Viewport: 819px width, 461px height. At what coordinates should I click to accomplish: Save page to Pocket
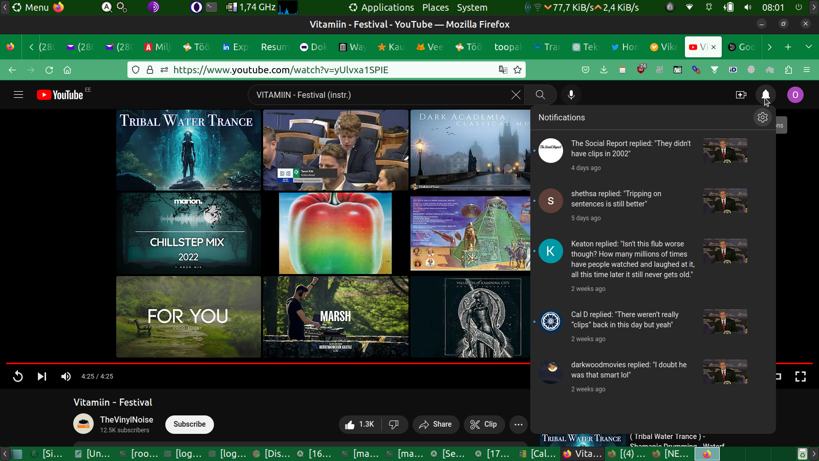click(x=586, y=70)
